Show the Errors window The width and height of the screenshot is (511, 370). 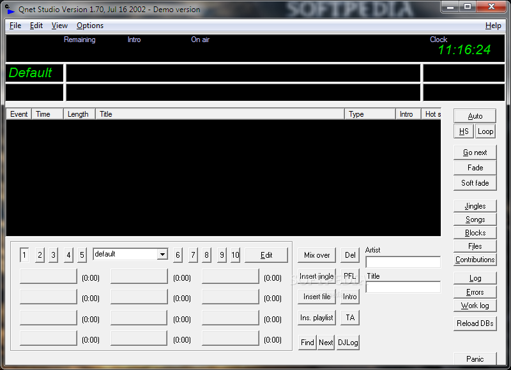(x=475, y=292)
